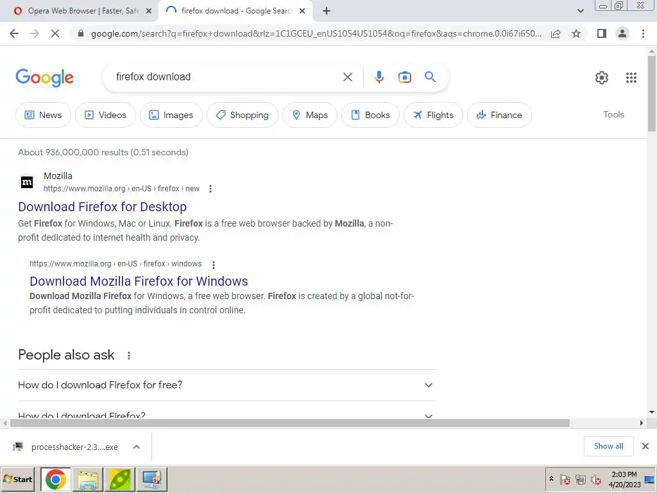657x493 pixels.
Task: Select the firefox download Google Search tab
Action: pyautogui.click(x=235, y=11)
